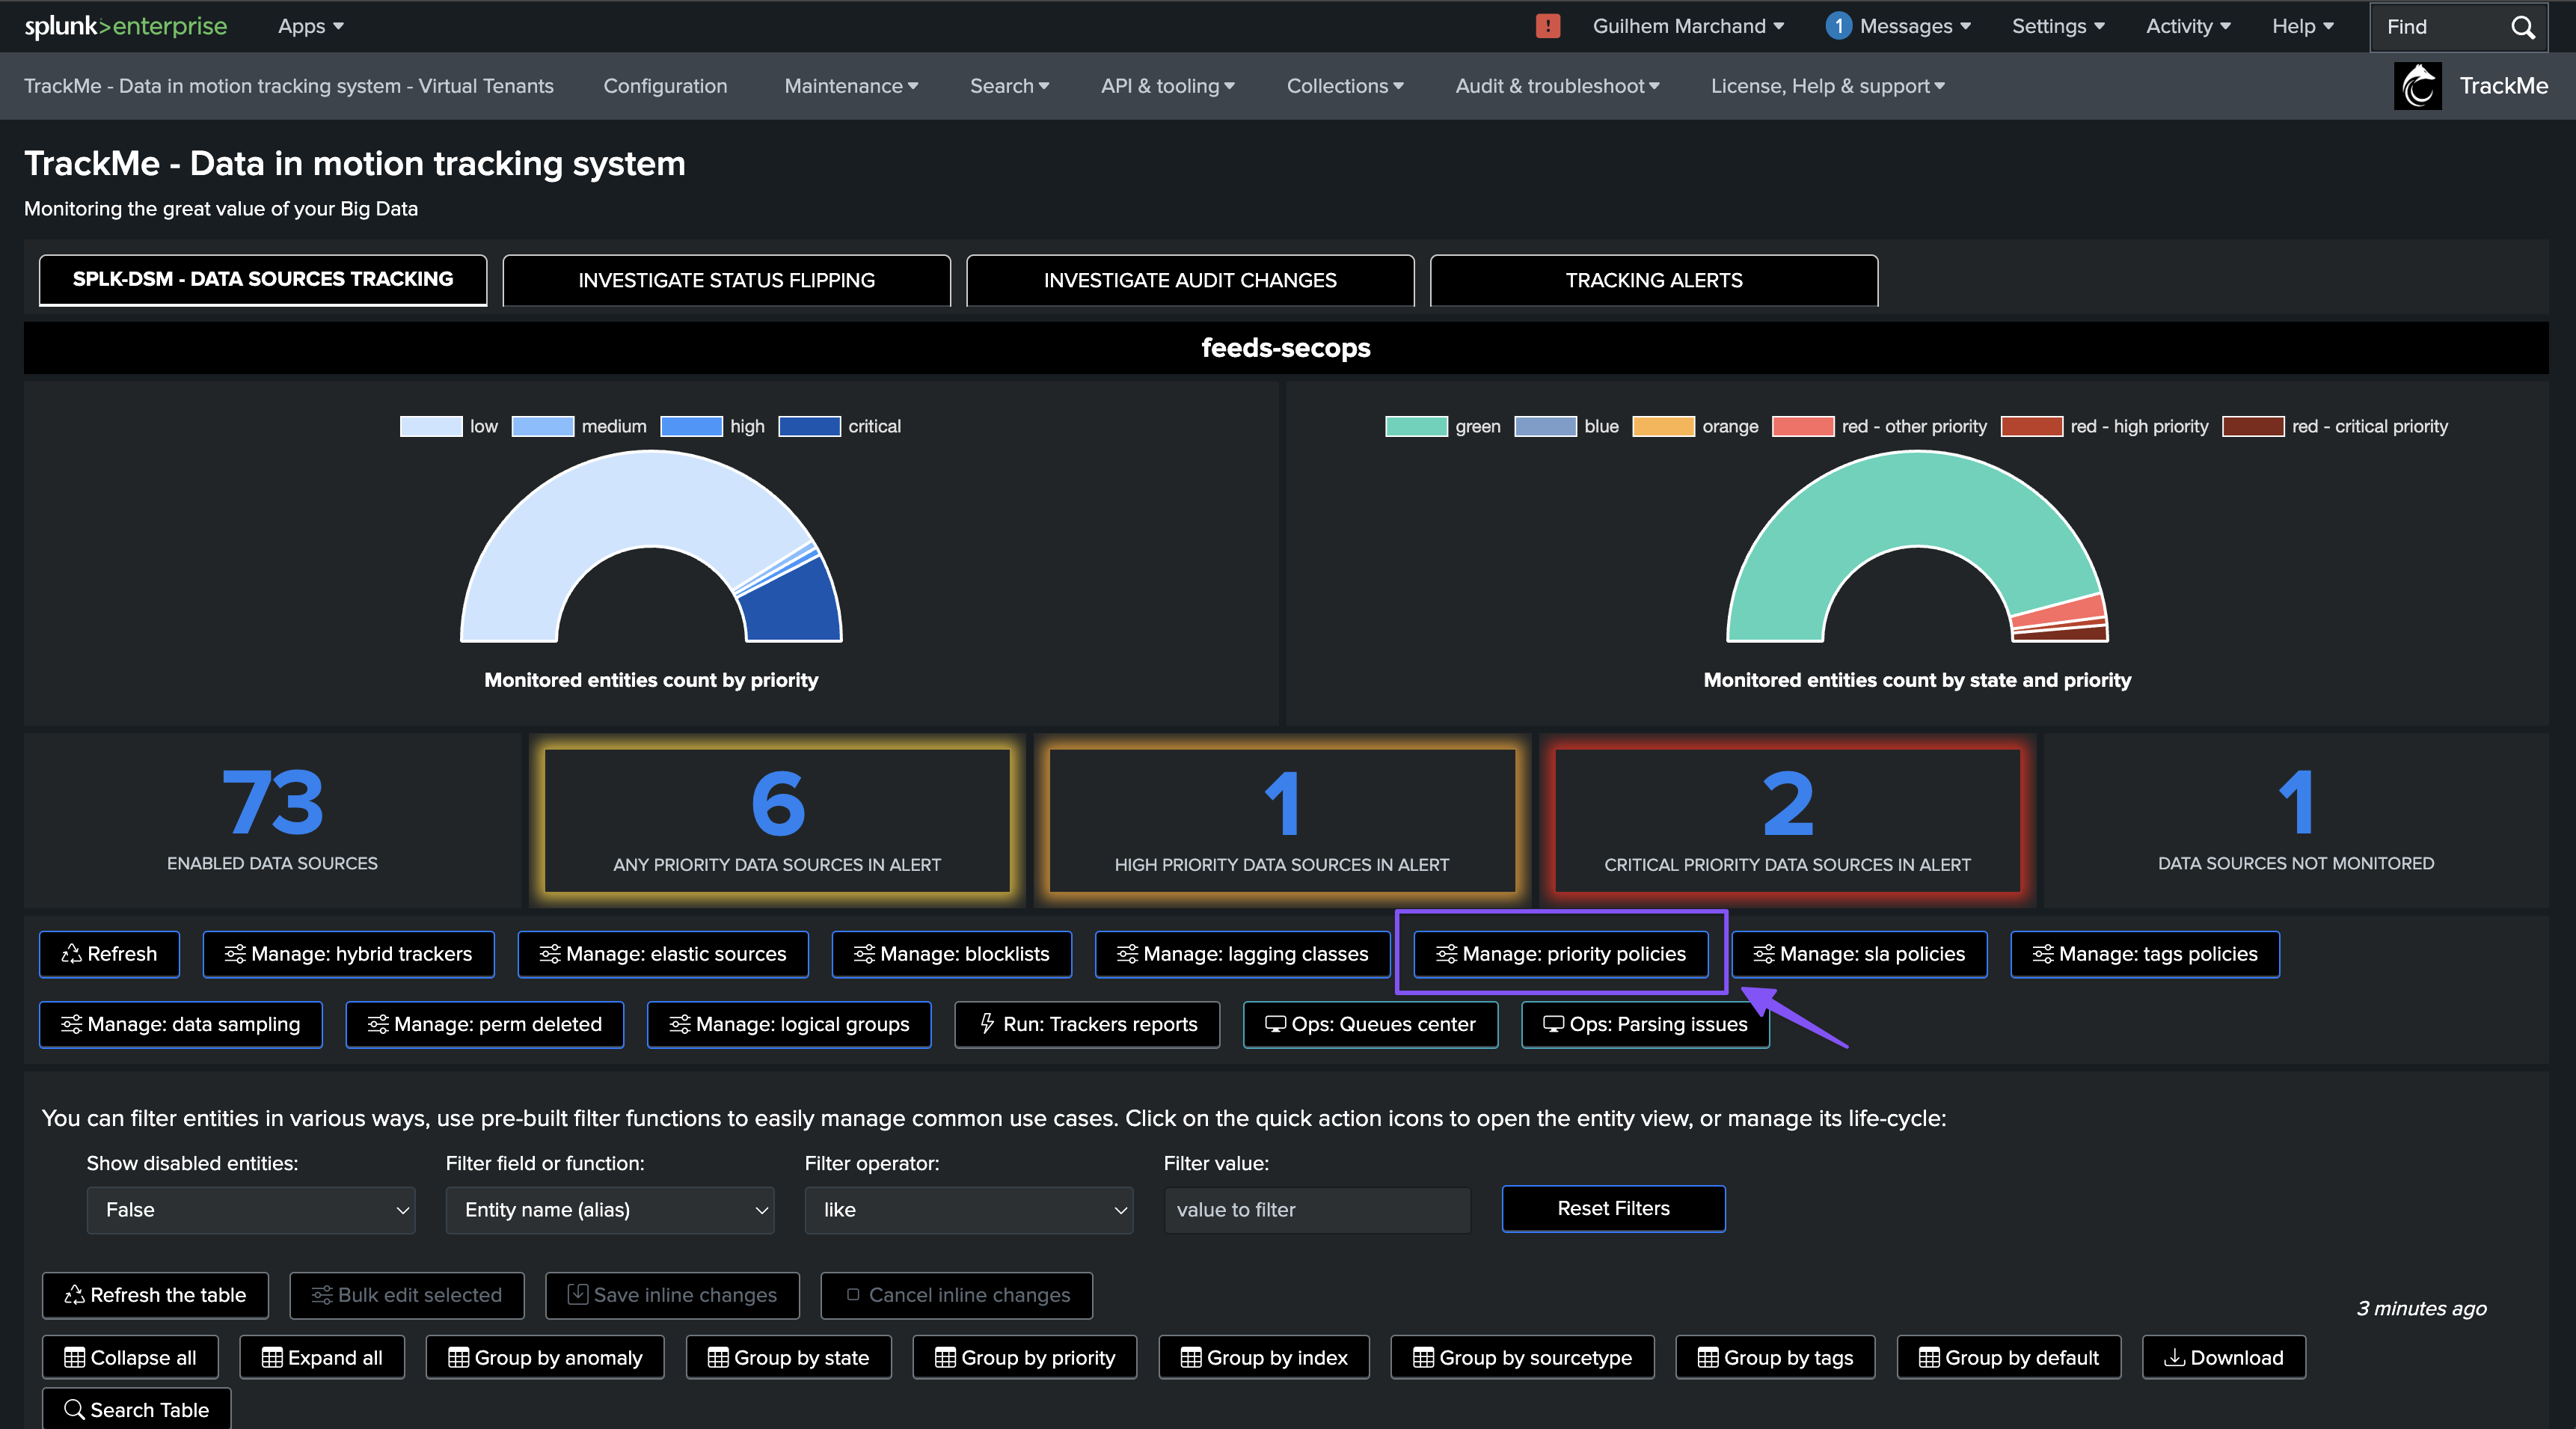Click Virtual Tenants navigation link
The image size is (2576, 1429).
(x=288, y=86)
